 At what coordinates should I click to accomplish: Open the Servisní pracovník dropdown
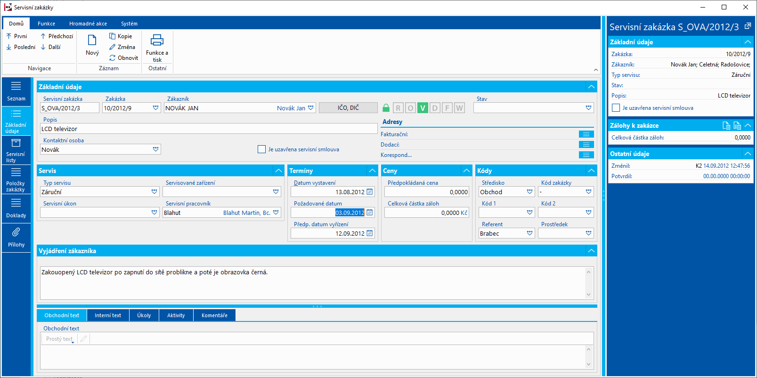point(276,213)
